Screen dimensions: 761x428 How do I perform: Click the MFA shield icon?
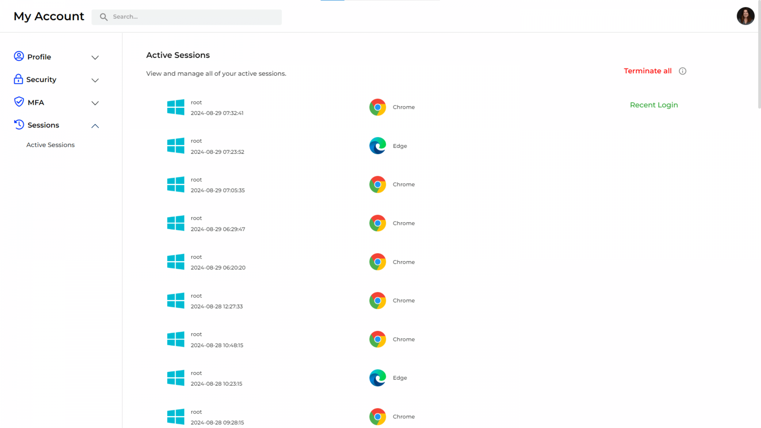tap(19, 102)
